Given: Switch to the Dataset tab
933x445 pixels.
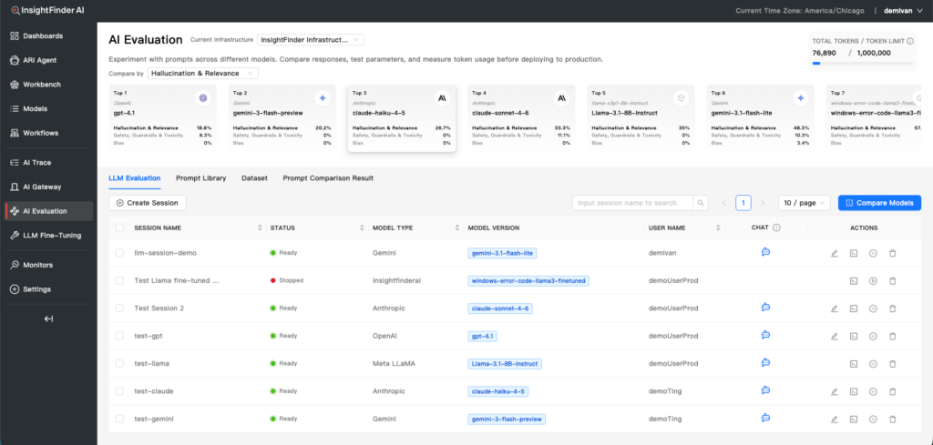Looking at the screenshot, I should (x=254, y=178).
